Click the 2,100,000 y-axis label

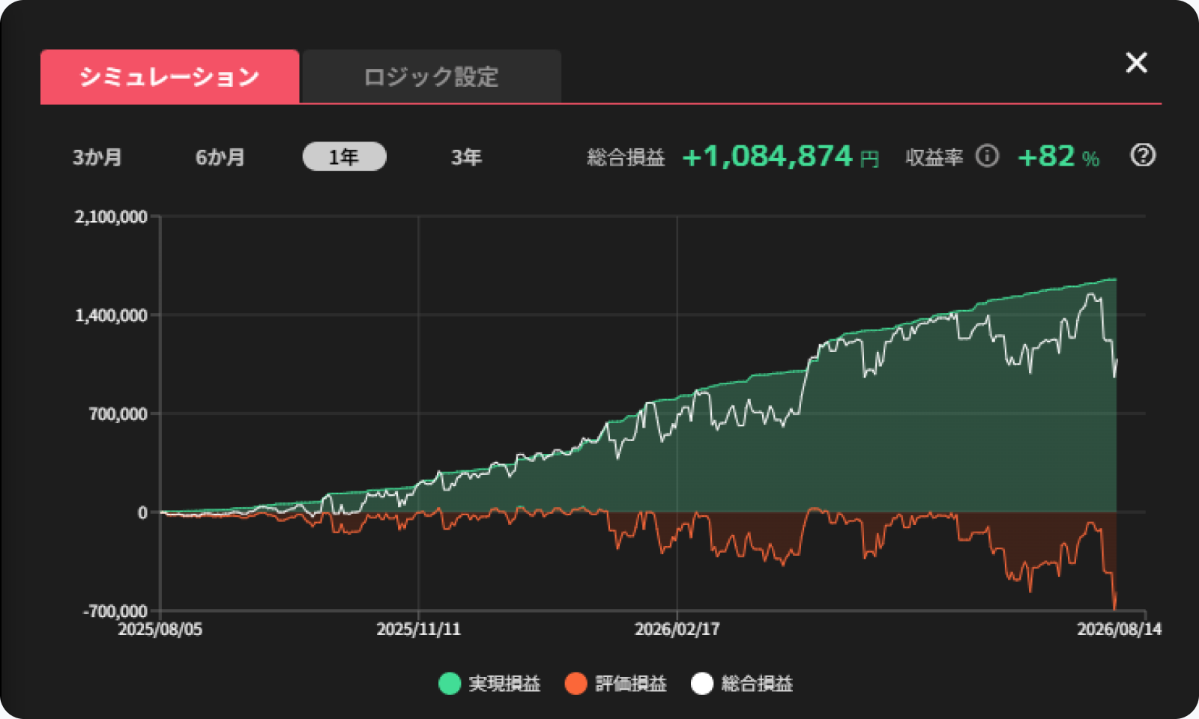pyautogui.click(x=111, y=217)
